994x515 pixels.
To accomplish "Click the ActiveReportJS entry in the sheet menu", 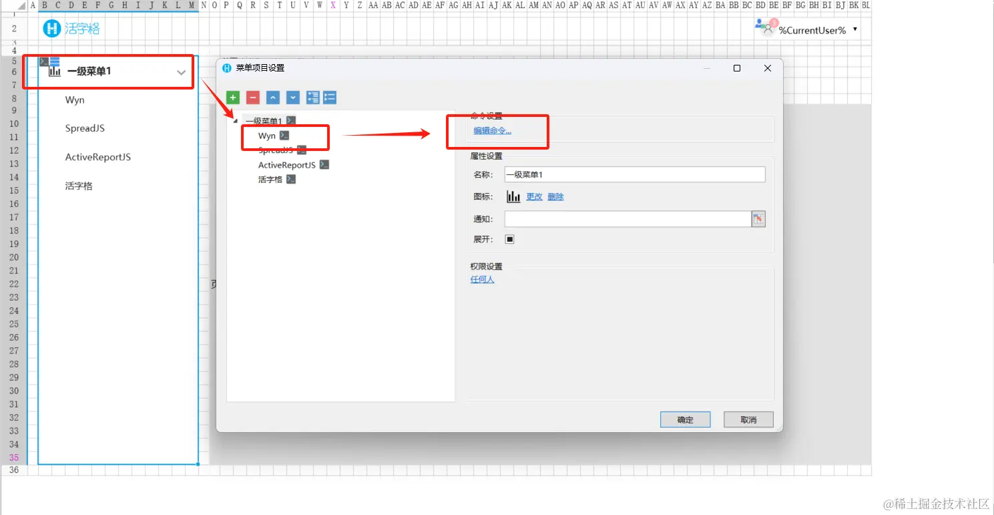I will pyautogui.click(x=98, y=158).
